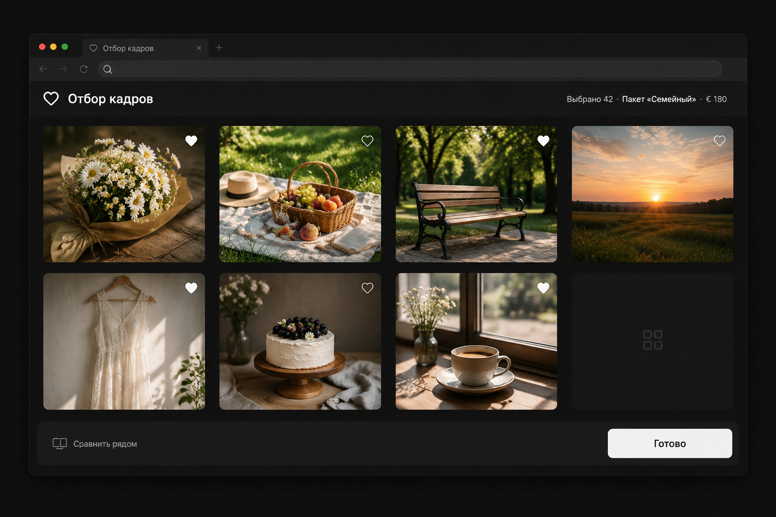Click the heart logo beside «Отбор кадров» heading

51,98
